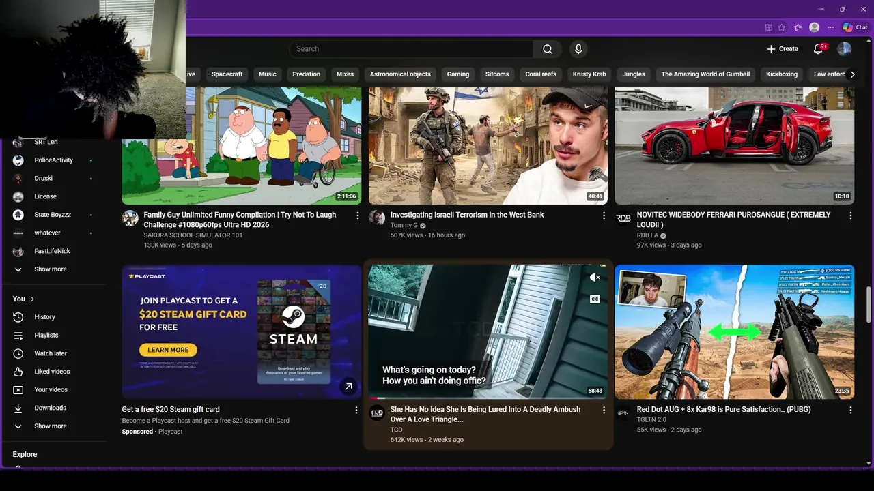Click RDB LA channel avatar
The image size is (874, 491).
click(623, 218)
